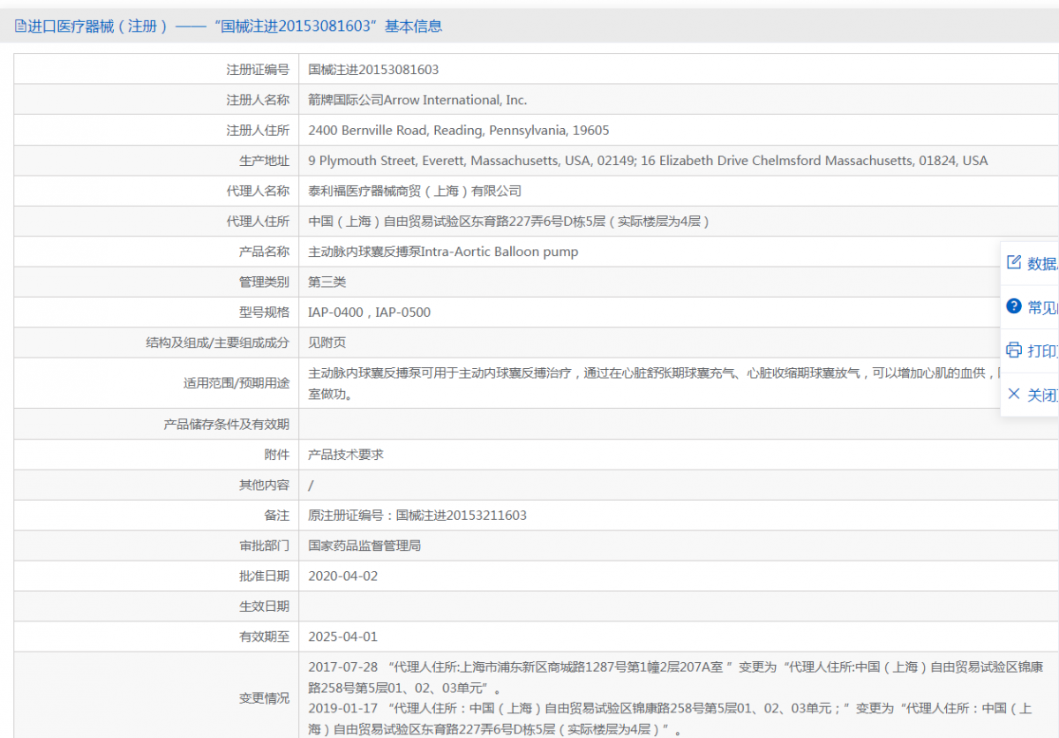Image resolution: width=1059 pixels, height=738 pixels.
Task: Click the 注册人住所 row label
Action: click(258, 131)
